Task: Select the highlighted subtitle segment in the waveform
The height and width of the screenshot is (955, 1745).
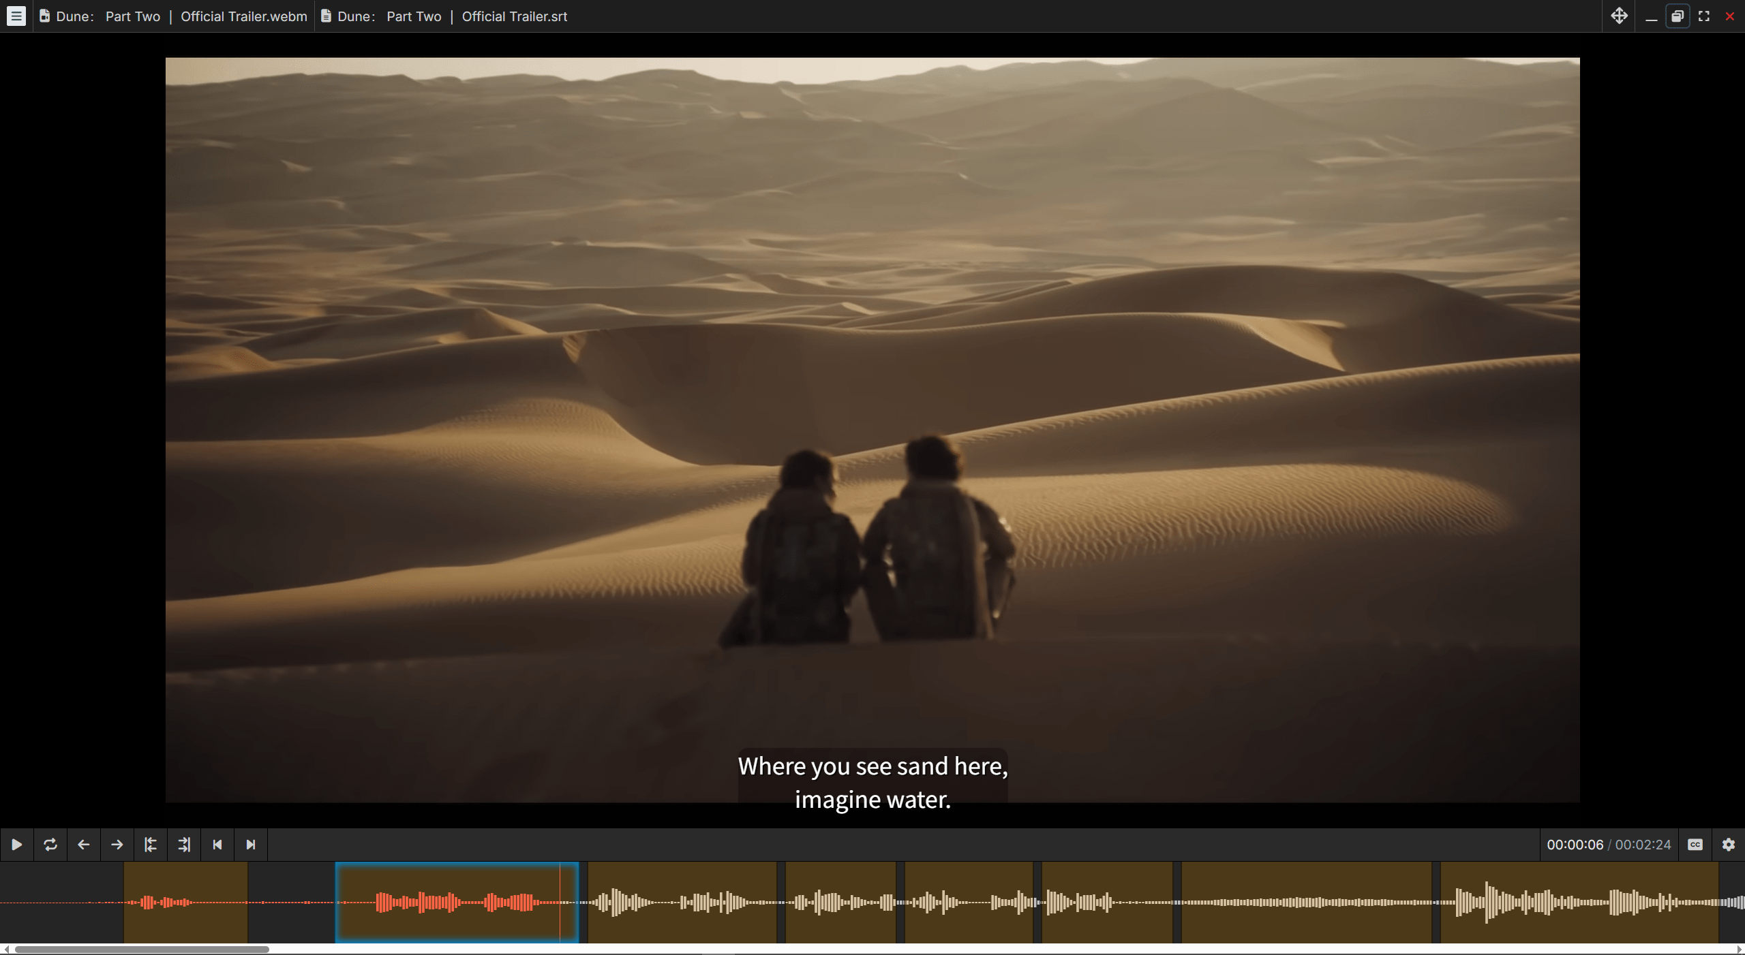Action: click(x=457, y=903)
